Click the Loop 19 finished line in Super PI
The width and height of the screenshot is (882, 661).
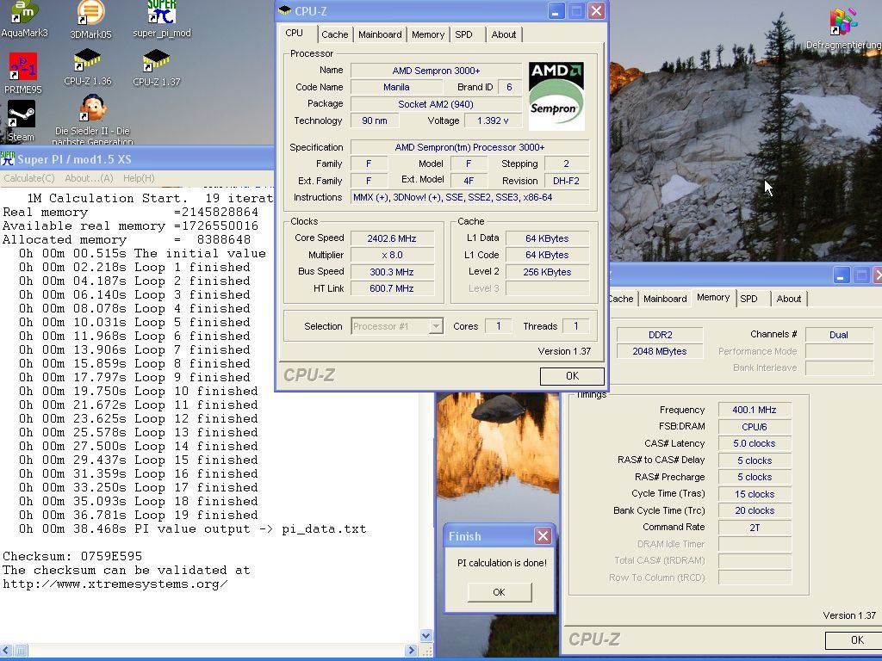(x=139, y=515)
